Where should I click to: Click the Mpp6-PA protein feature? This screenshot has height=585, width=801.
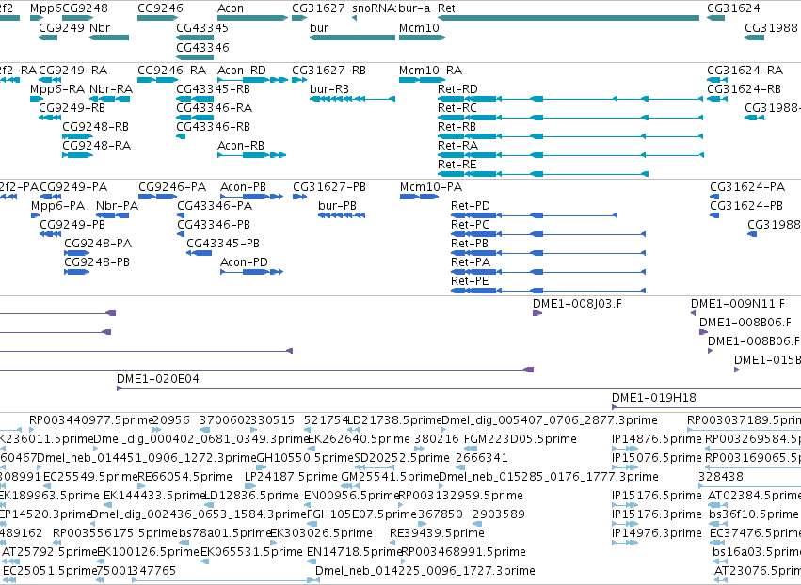(35, 215)
